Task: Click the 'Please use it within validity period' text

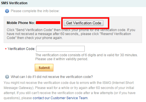Action: [x=62, y=59]
